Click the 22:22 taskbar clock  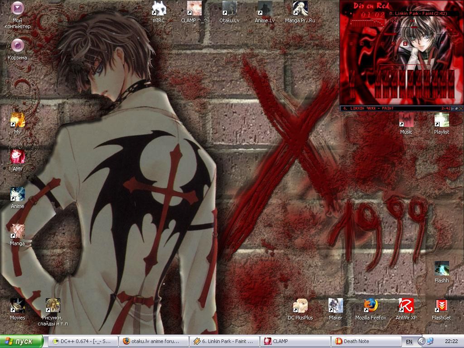451,341
